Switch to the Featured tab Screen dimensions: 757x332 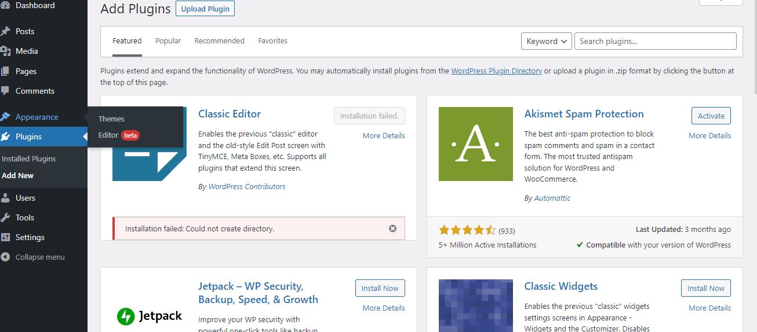pos(127,41)
